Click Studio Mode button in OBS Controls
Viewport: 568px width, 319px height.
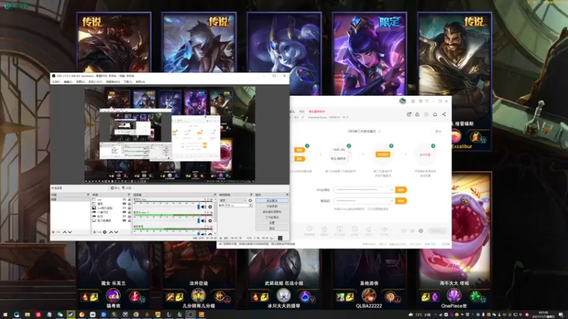[x=272, y=218]
